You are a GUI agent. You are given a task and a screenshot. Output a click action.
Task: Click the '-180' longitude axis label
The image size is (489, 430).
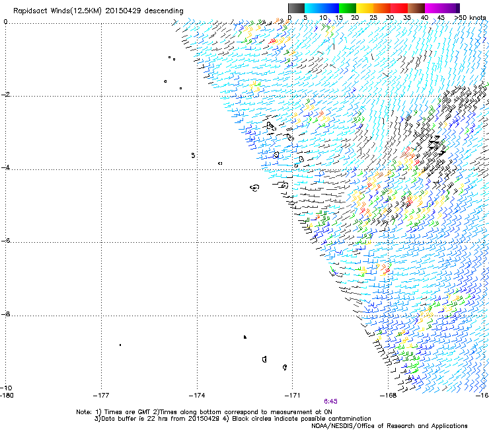click(7, 396)
